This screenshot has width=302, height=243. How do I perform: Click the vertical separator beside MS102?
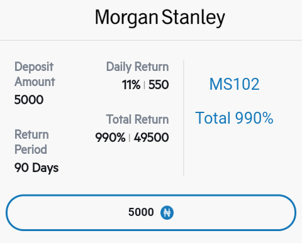click(184, 118)
